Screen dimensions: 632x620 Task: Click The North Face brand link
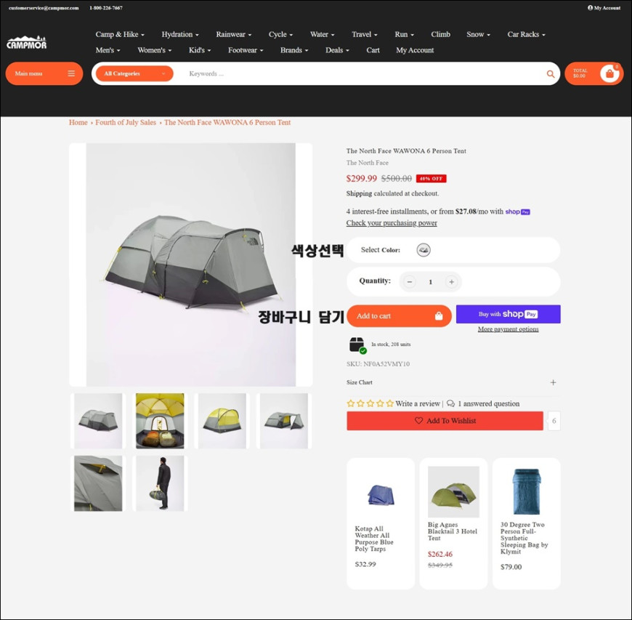(x=367, y=163)
